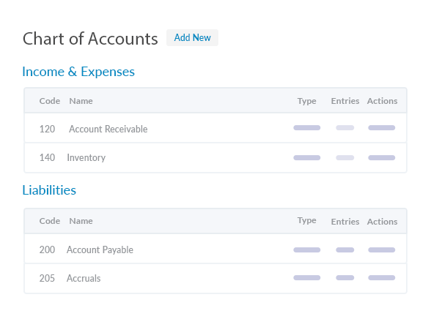This screenshot has width=428, height=319.
Task: Click the Add New button
Action: pos(192,37)
